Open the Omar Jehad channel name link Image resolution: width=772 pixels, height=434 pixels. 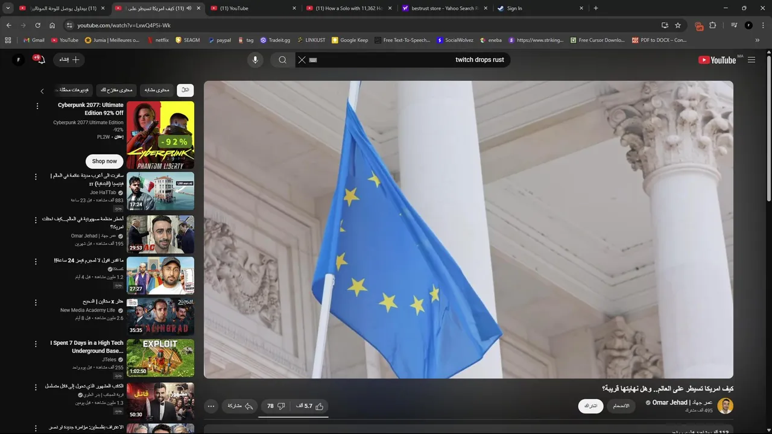683,402
